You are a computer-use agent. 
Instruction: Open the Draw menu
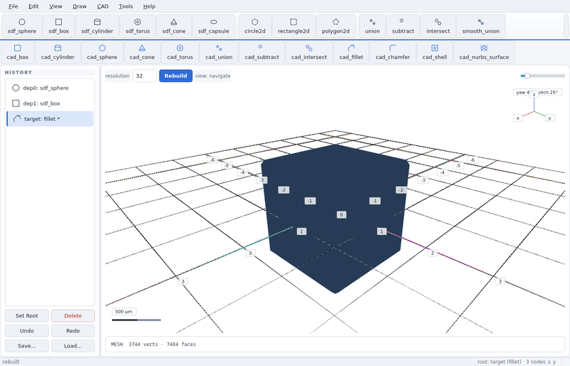[80, 6]
